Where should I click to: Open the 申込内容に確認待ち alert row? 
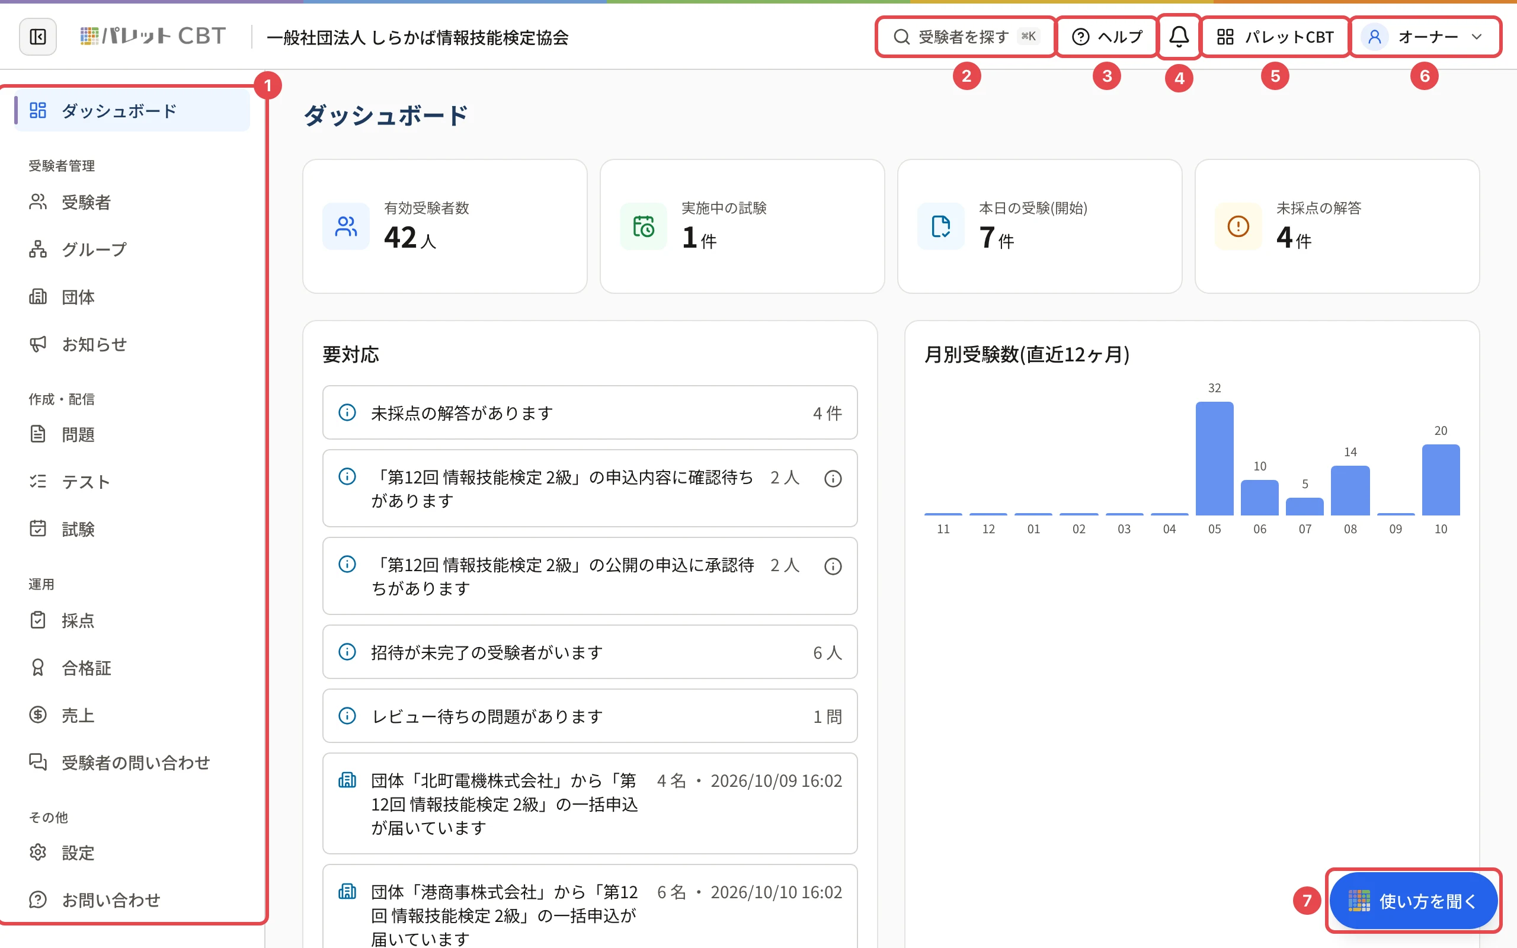coord(590,488)
